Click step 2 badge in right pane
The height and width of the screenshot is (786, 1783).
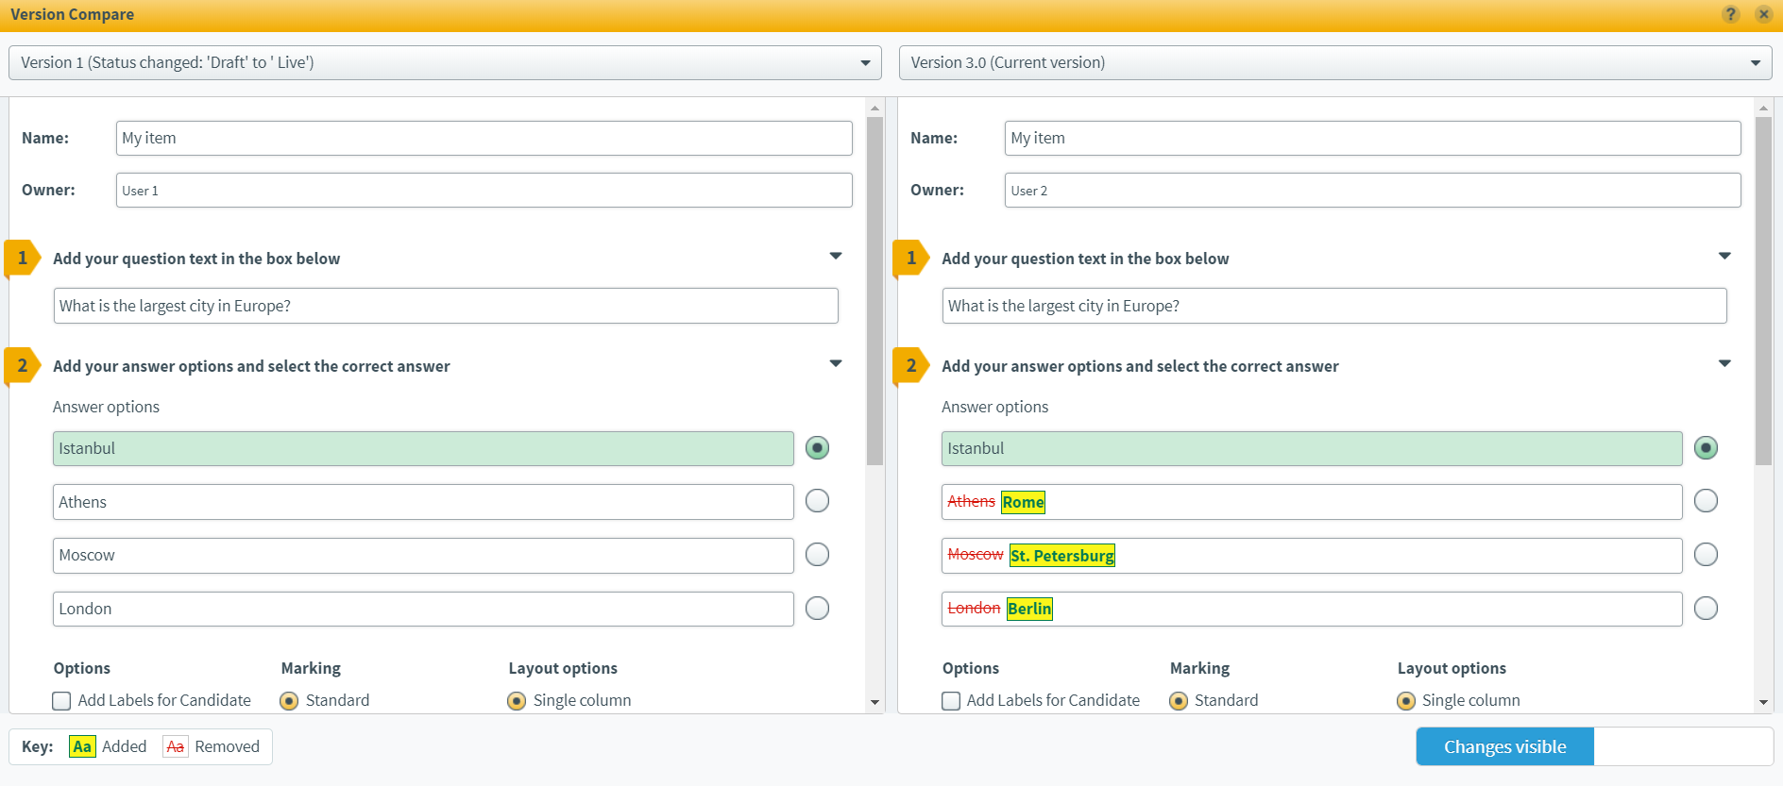[x=911, y=365]
